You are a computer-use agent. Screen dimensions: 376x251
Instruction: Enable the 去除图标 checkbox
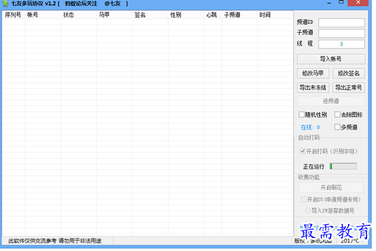click(337, 114)
